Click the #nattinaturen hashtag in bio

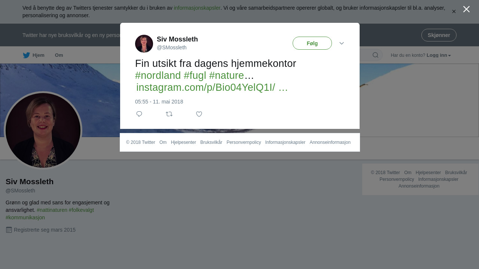(52, 210)
